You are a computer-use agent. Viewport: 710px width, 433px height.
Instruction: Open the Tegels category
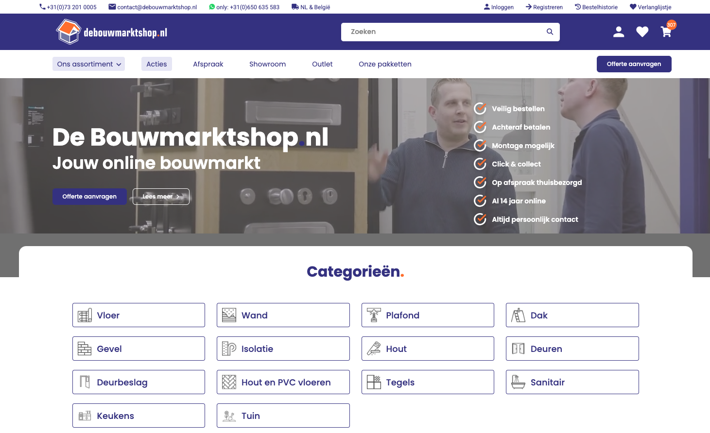point(428,382)
